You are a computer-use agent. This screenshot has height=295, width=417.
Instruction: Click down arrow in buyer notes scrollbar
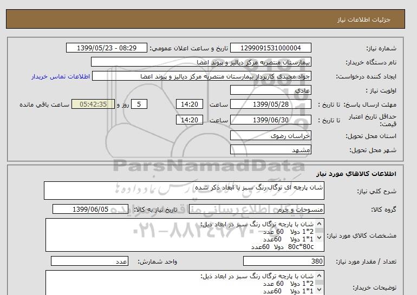[x=320, y=290]
